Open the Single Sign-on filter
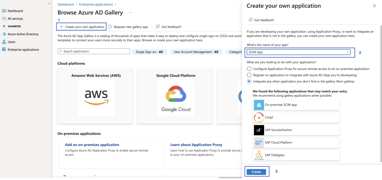 click(x=150, y=52)
